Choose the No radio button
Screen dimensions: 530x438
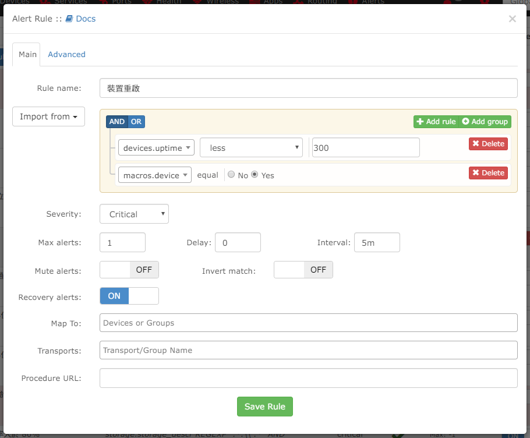click(x=231, y=174)
